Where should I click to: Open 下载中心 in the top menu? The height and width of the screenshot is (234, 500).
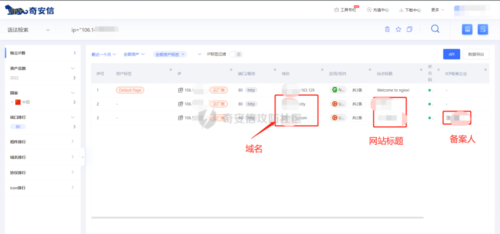(x=410, y=10)
